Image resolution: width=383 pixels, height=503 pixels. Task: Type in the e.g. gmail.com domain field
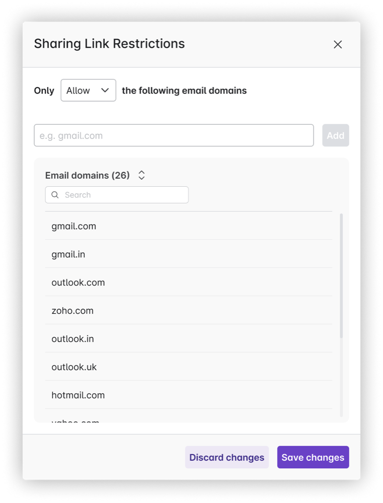tap(174, 135)
